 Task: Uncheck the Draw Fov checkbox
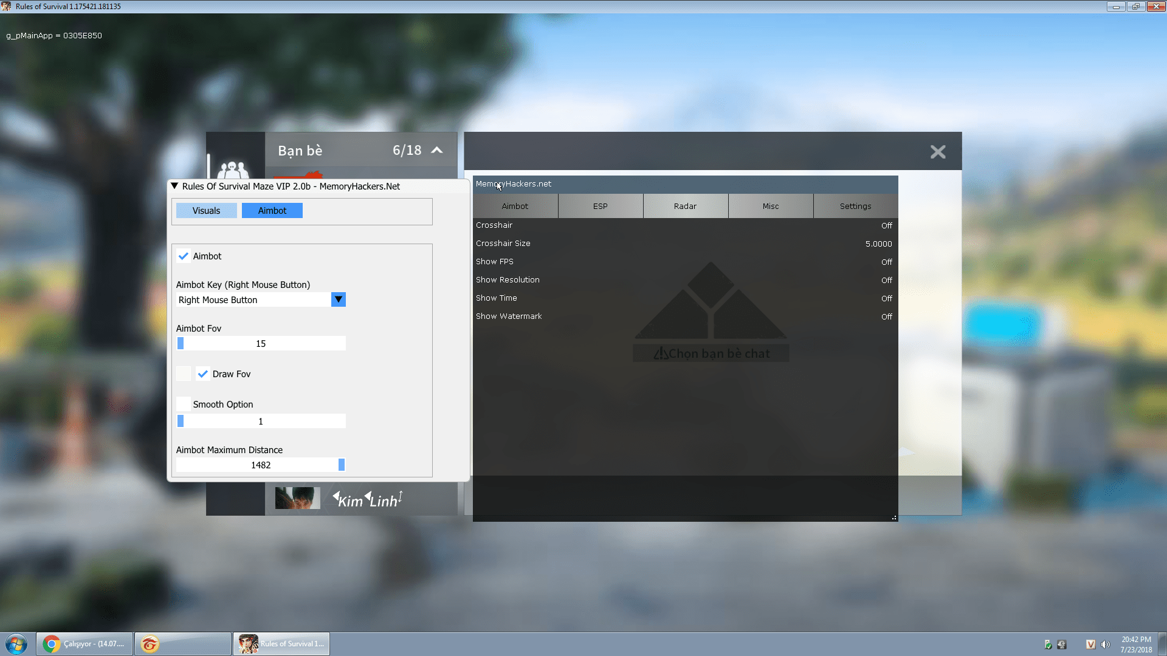tap(203, 374)
